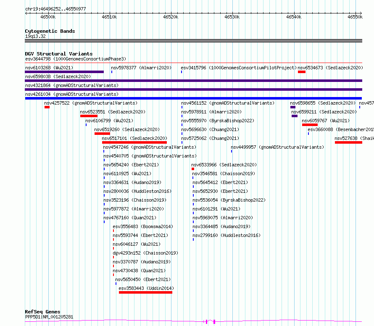Click the purple nsv6103268 (Wu2021) variant bar
The width and height of the screenshot is (374, 326).
click(64, 72)
